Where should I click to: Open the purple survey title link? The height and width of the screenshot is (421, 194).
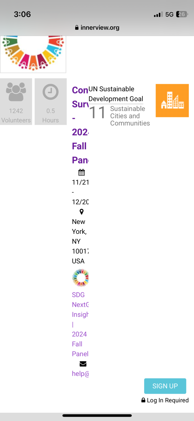pos(80,125)
